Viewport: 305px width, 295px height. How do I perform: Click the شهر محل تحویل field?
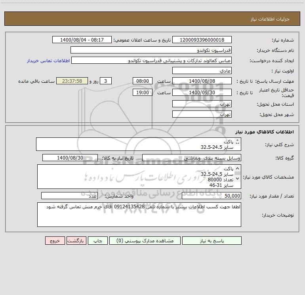tap(202, 114)
